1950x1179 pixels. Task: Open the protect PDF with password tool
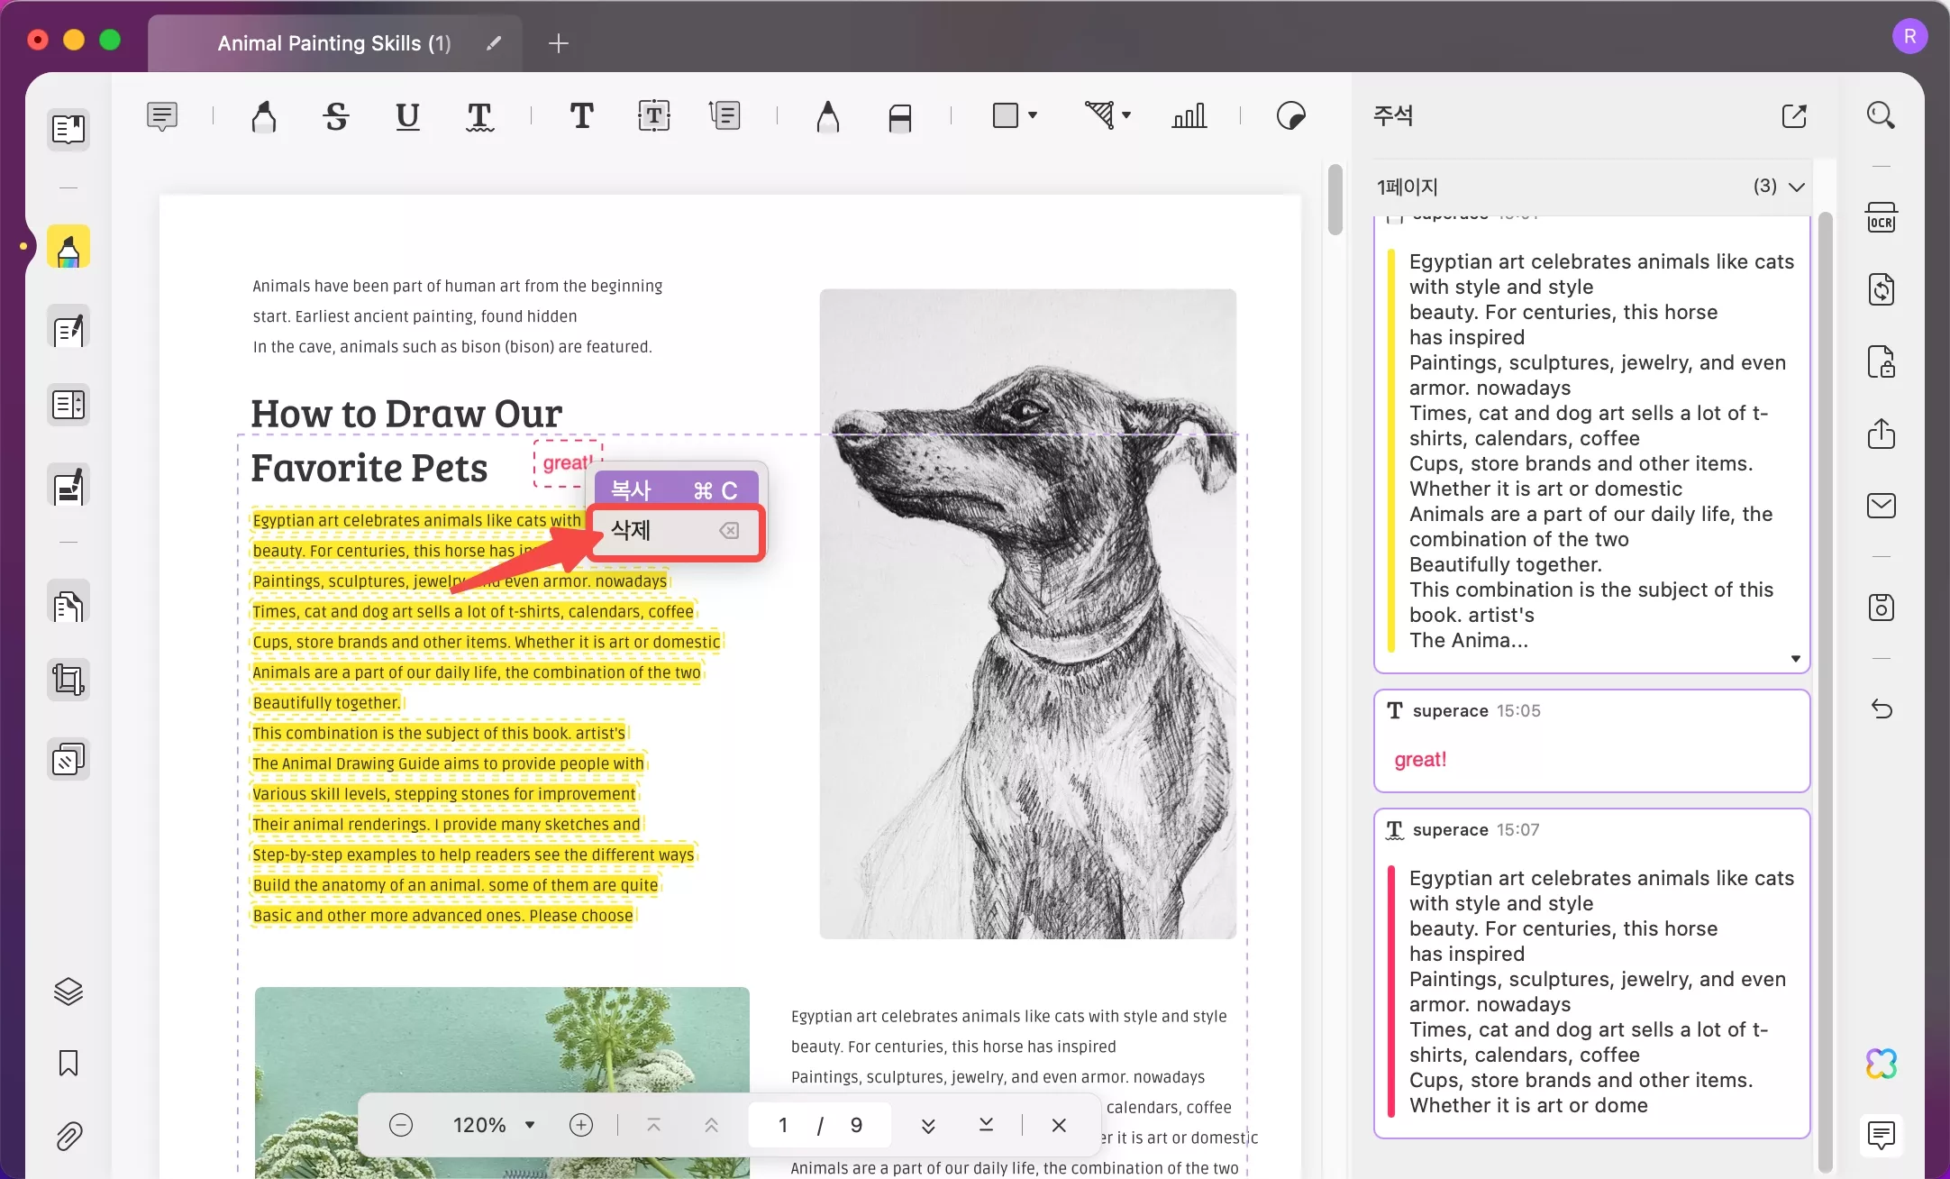(1881, 361)
